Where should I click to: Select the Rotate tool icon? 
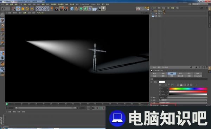pyautogui.click(x=27, y=9)
